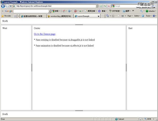Click the Help question mark icon
Screen dimensions: 158x121
154,16
